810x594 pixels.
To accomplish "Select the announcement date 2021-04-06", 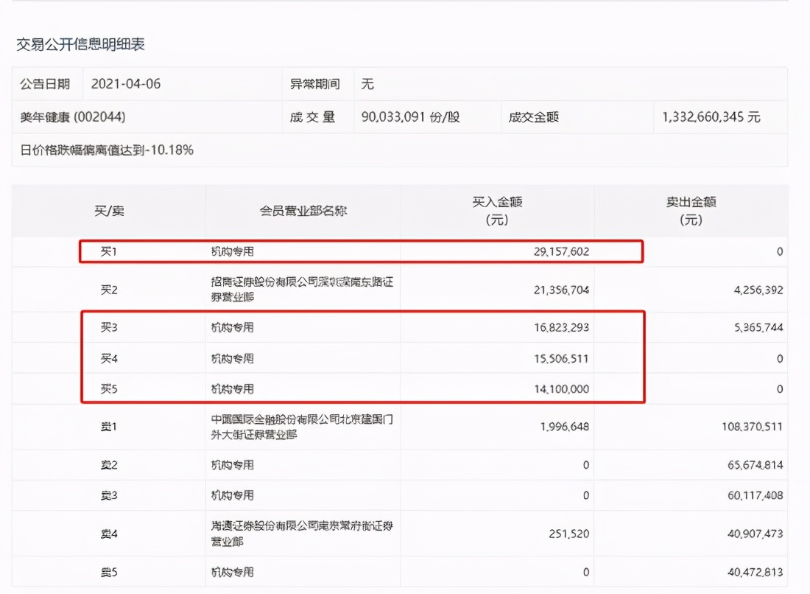I will tap(125, 84).
